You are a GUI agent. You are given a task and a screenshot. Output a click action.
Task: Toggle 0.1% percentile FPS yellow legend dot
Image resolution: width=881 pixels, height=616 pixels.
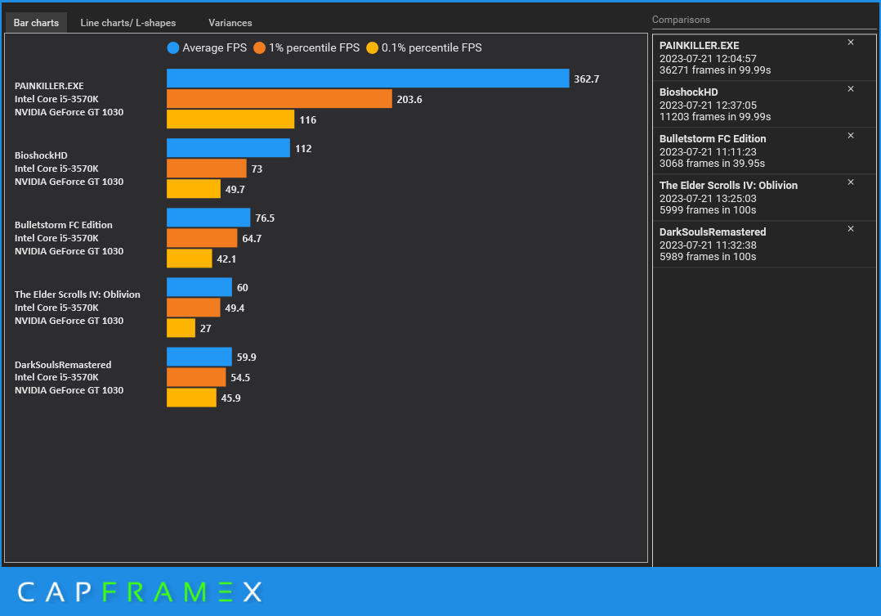point(372,47)
